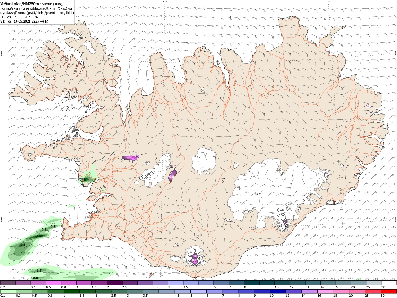
Task: Click the small purple snow patch in East Iceland
Action: pos(368,106)
